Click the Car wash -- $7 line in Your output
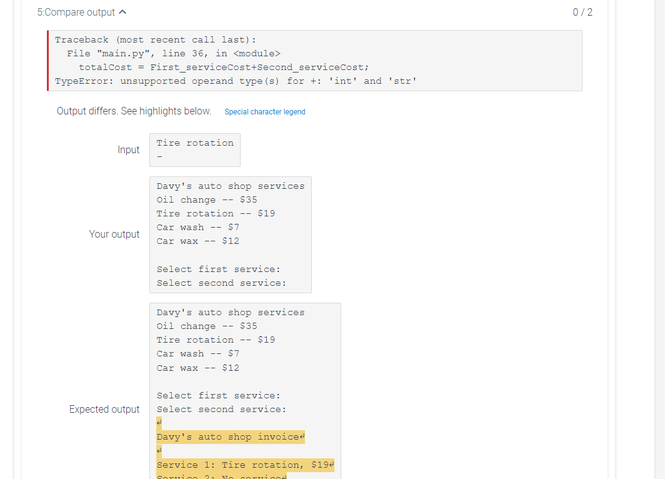Screen dimensions: 665x479 coord(197,227)
